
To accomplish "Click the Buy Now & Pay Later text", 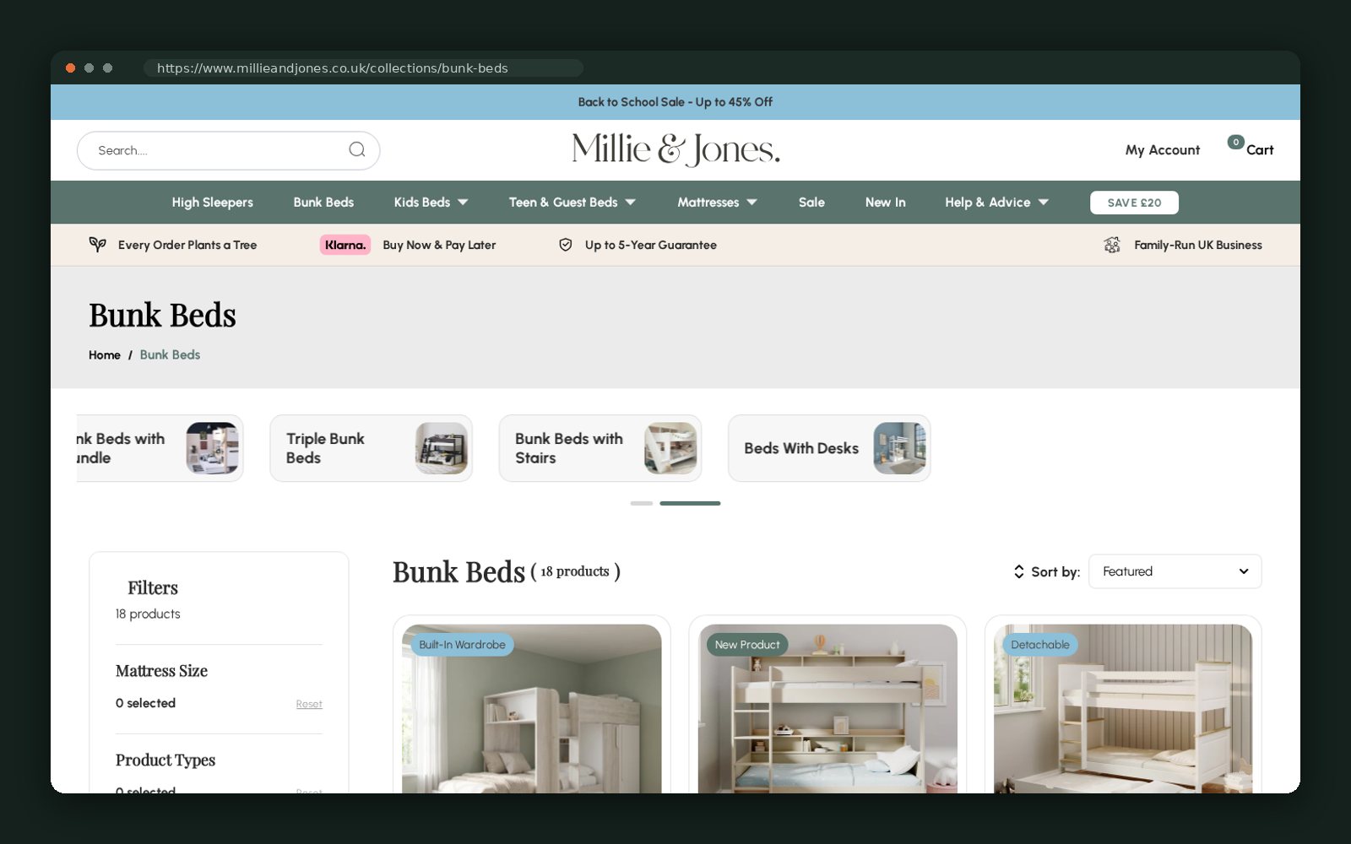I will coord(439,245).
